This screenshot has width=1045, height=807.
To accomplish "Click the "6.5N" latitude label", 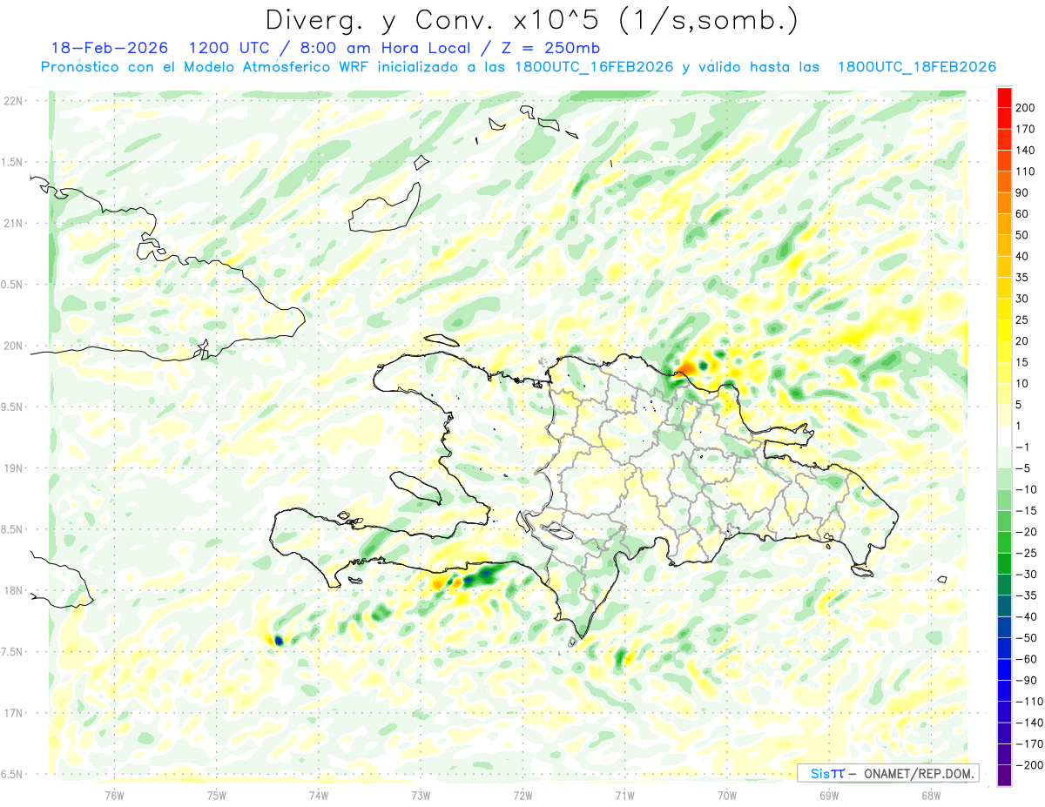I will (13, 774).
